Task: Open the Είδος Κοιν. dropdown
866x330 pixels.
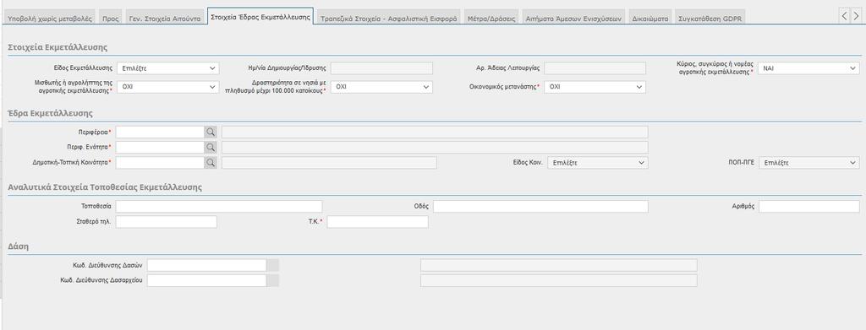Action: [x=597, y=163]
